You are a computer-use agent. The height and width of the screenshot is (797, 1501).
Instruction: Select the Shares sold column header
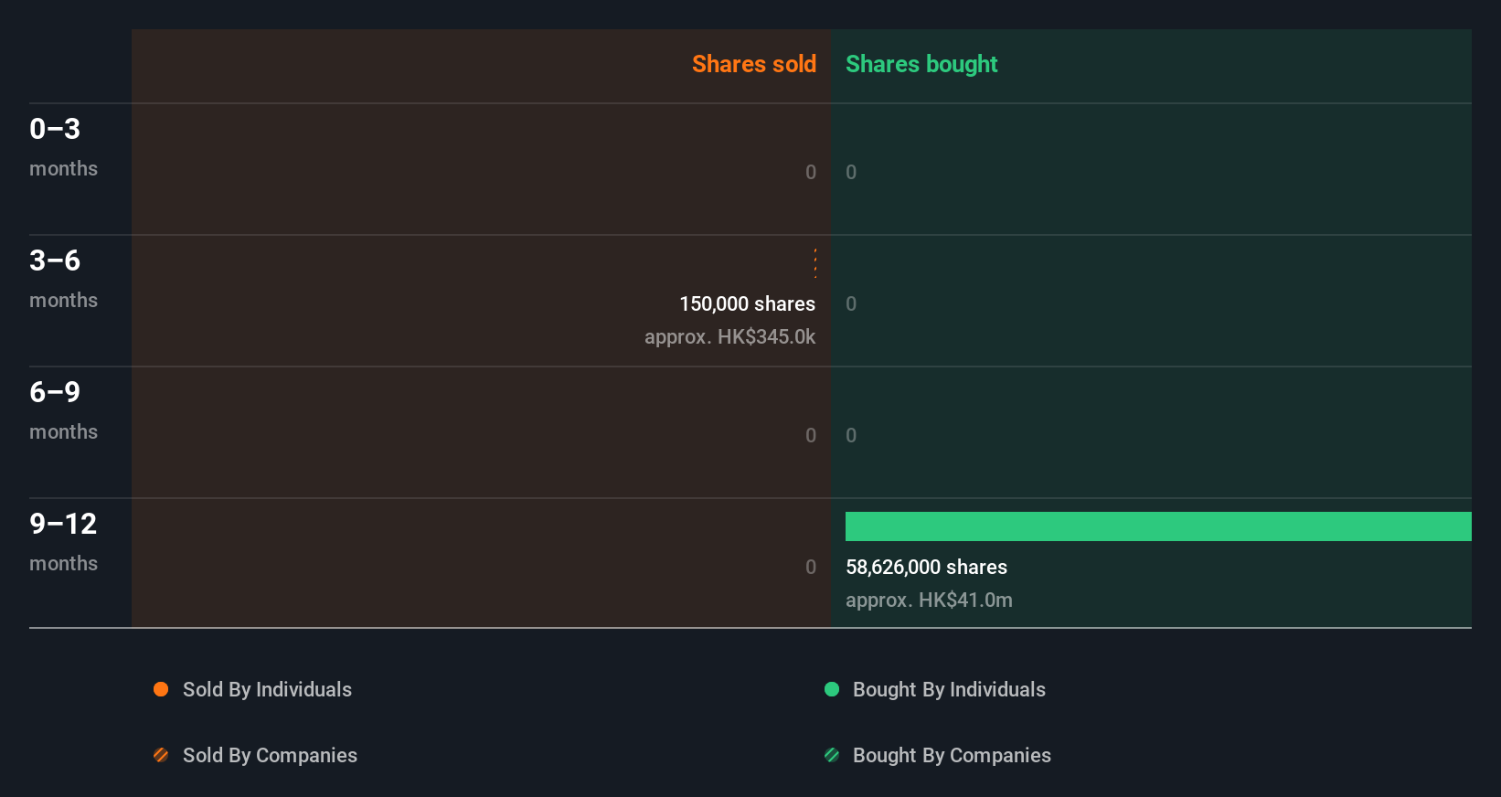point(753,64)
